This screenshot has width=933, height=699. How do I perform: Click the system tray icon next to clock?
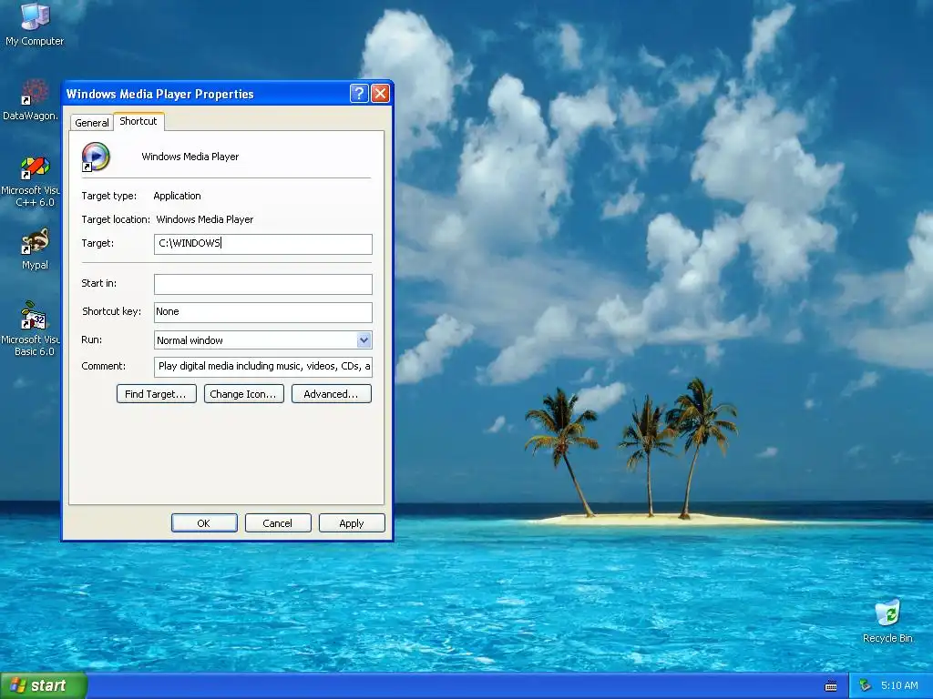[866, 685]
